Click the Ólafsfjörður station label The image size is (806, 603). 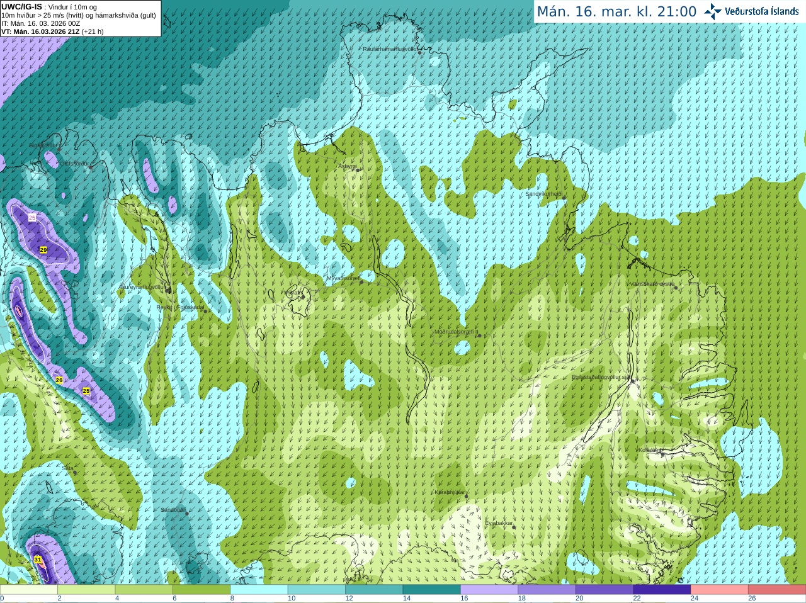[x=75, y=164]
